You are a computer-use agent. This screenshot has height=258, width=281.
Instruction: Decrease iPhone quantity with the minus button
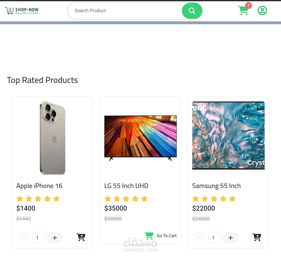(24, 237)
